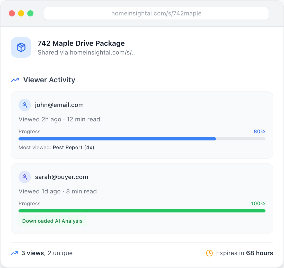Screen dimensions: 284x268
Task: Expand sarah@buyer.com's viewer details
Action: click(x=61, y=177)
